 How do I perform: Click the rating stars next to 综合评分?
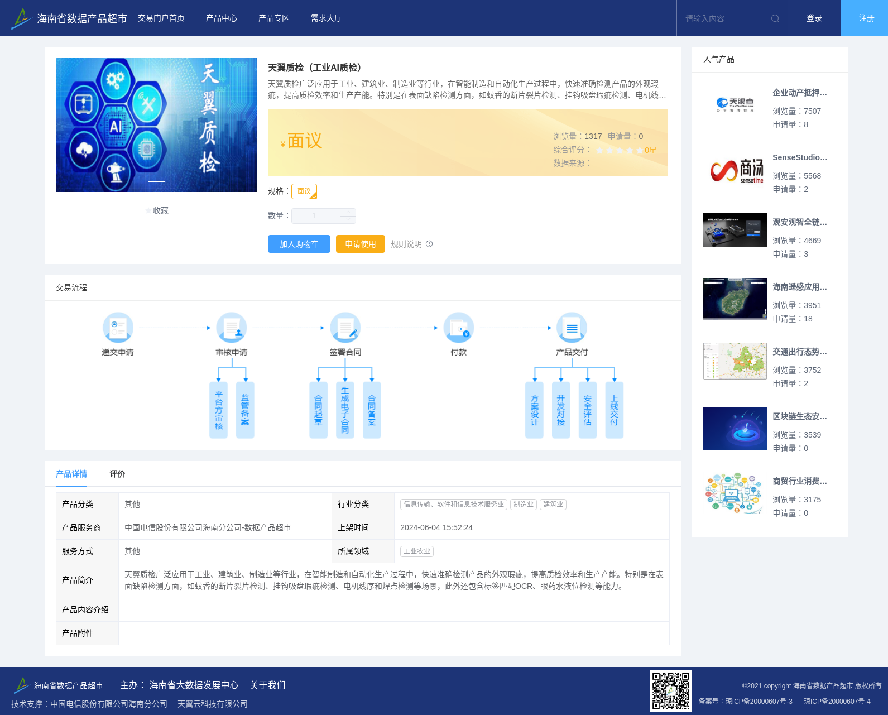(620, 150)
